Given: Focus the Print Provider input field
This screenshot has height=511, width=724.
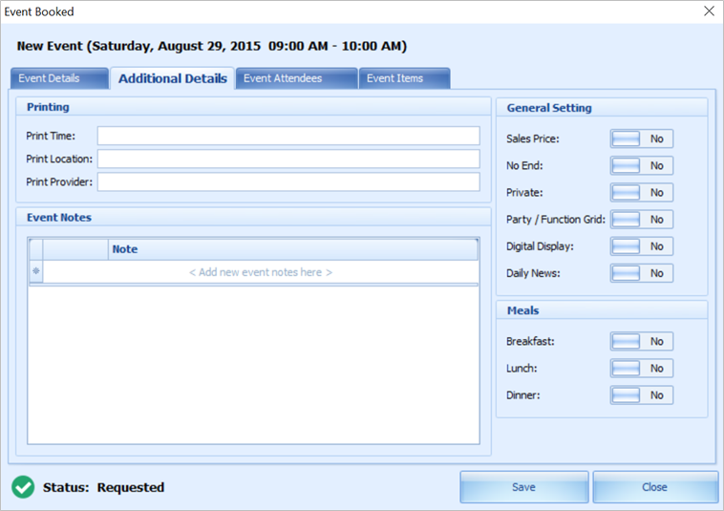Looking at the screenshot, I should 288,181.
